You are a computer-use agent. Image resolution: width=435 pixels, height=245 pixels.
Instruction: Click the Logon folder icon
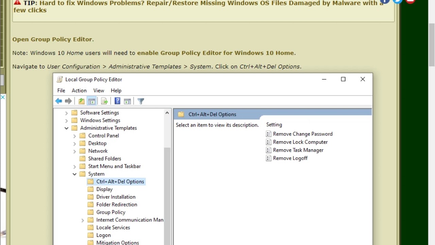tap(90, 235)
